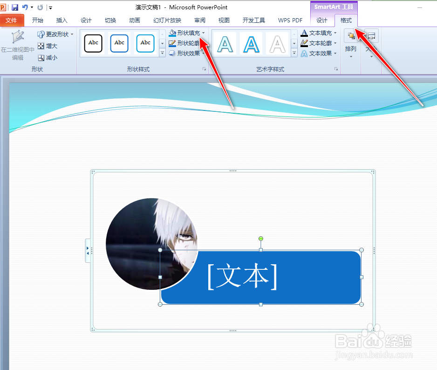Open 形状样式 dialog launcher
Screen dimensions: 437x370
204,69
